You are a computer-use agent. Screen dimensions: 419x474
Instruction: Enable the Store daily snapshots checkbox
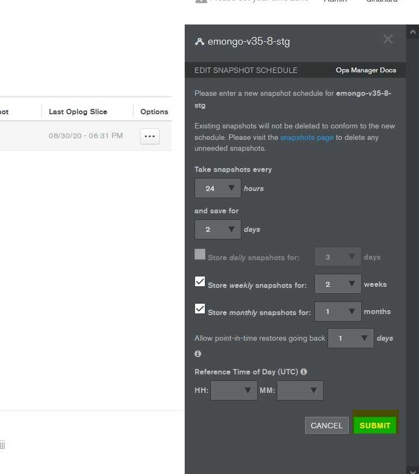200,254
